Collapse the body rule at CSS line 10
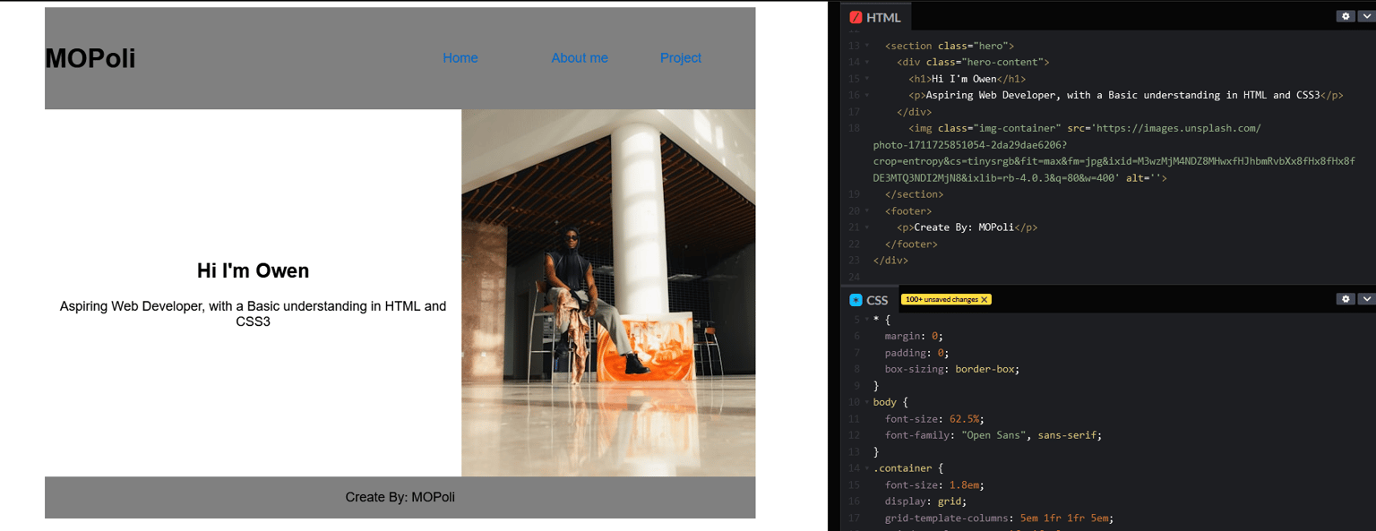The height and width of the screenshot is (531, 1376). click(x=867, y=403)
